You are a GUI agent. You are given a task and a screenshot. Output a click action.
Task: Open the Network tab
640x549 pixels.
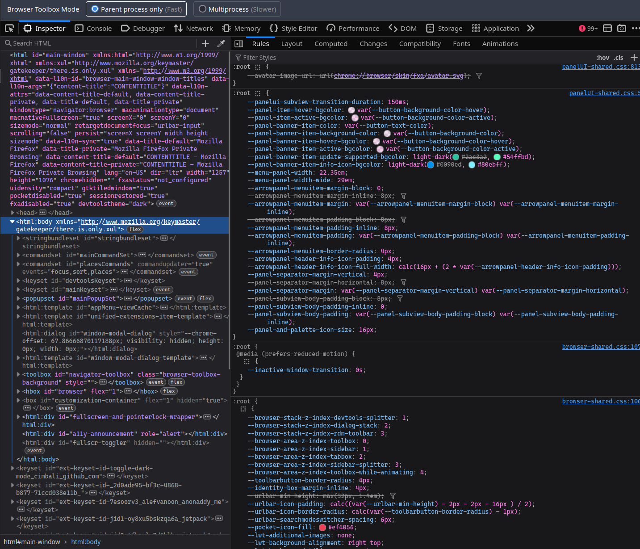point(193,28)
